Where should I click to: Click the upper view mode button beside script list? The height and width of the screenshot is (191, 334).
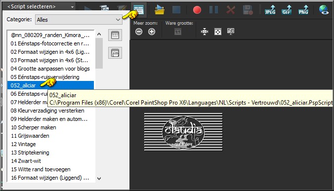pos(115,35)
